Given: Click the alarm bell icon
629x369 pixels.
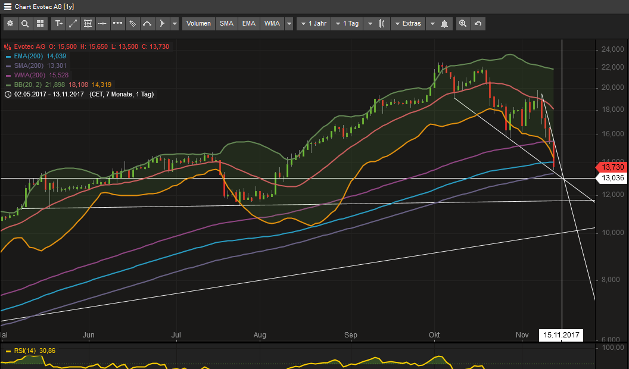Looking at the screenshot, I should click(x=444, y=24).
